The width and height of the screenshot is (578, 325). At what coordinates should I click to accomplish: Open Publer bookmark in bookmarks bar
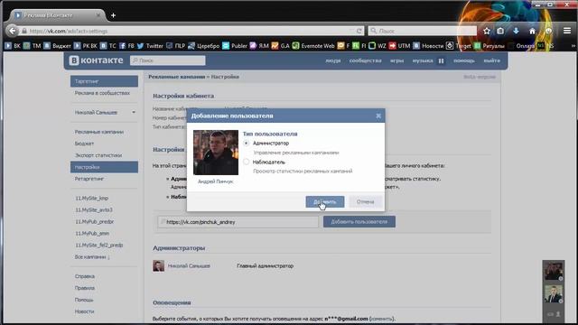pos(235,46)
